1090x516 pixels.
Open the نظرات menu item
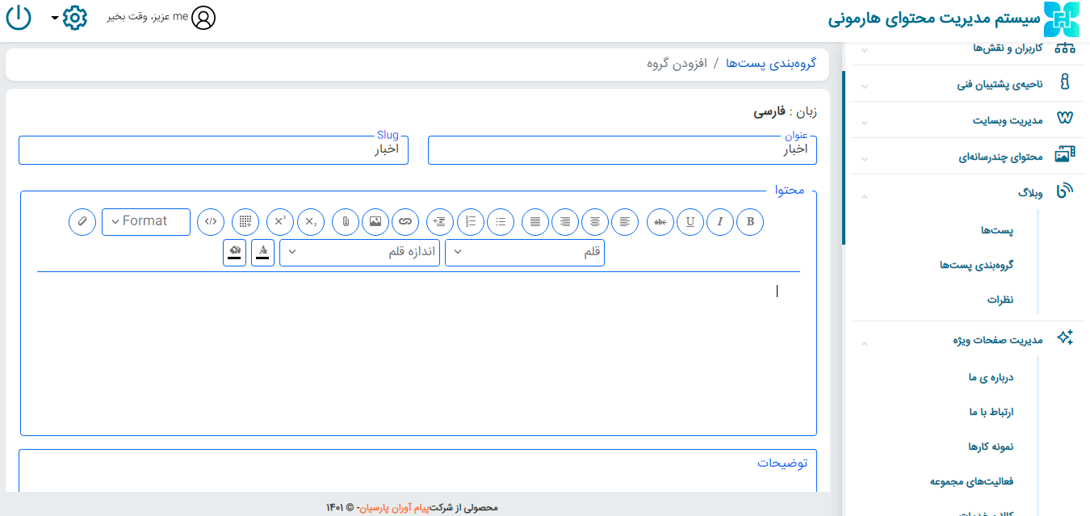[1000, 300]
